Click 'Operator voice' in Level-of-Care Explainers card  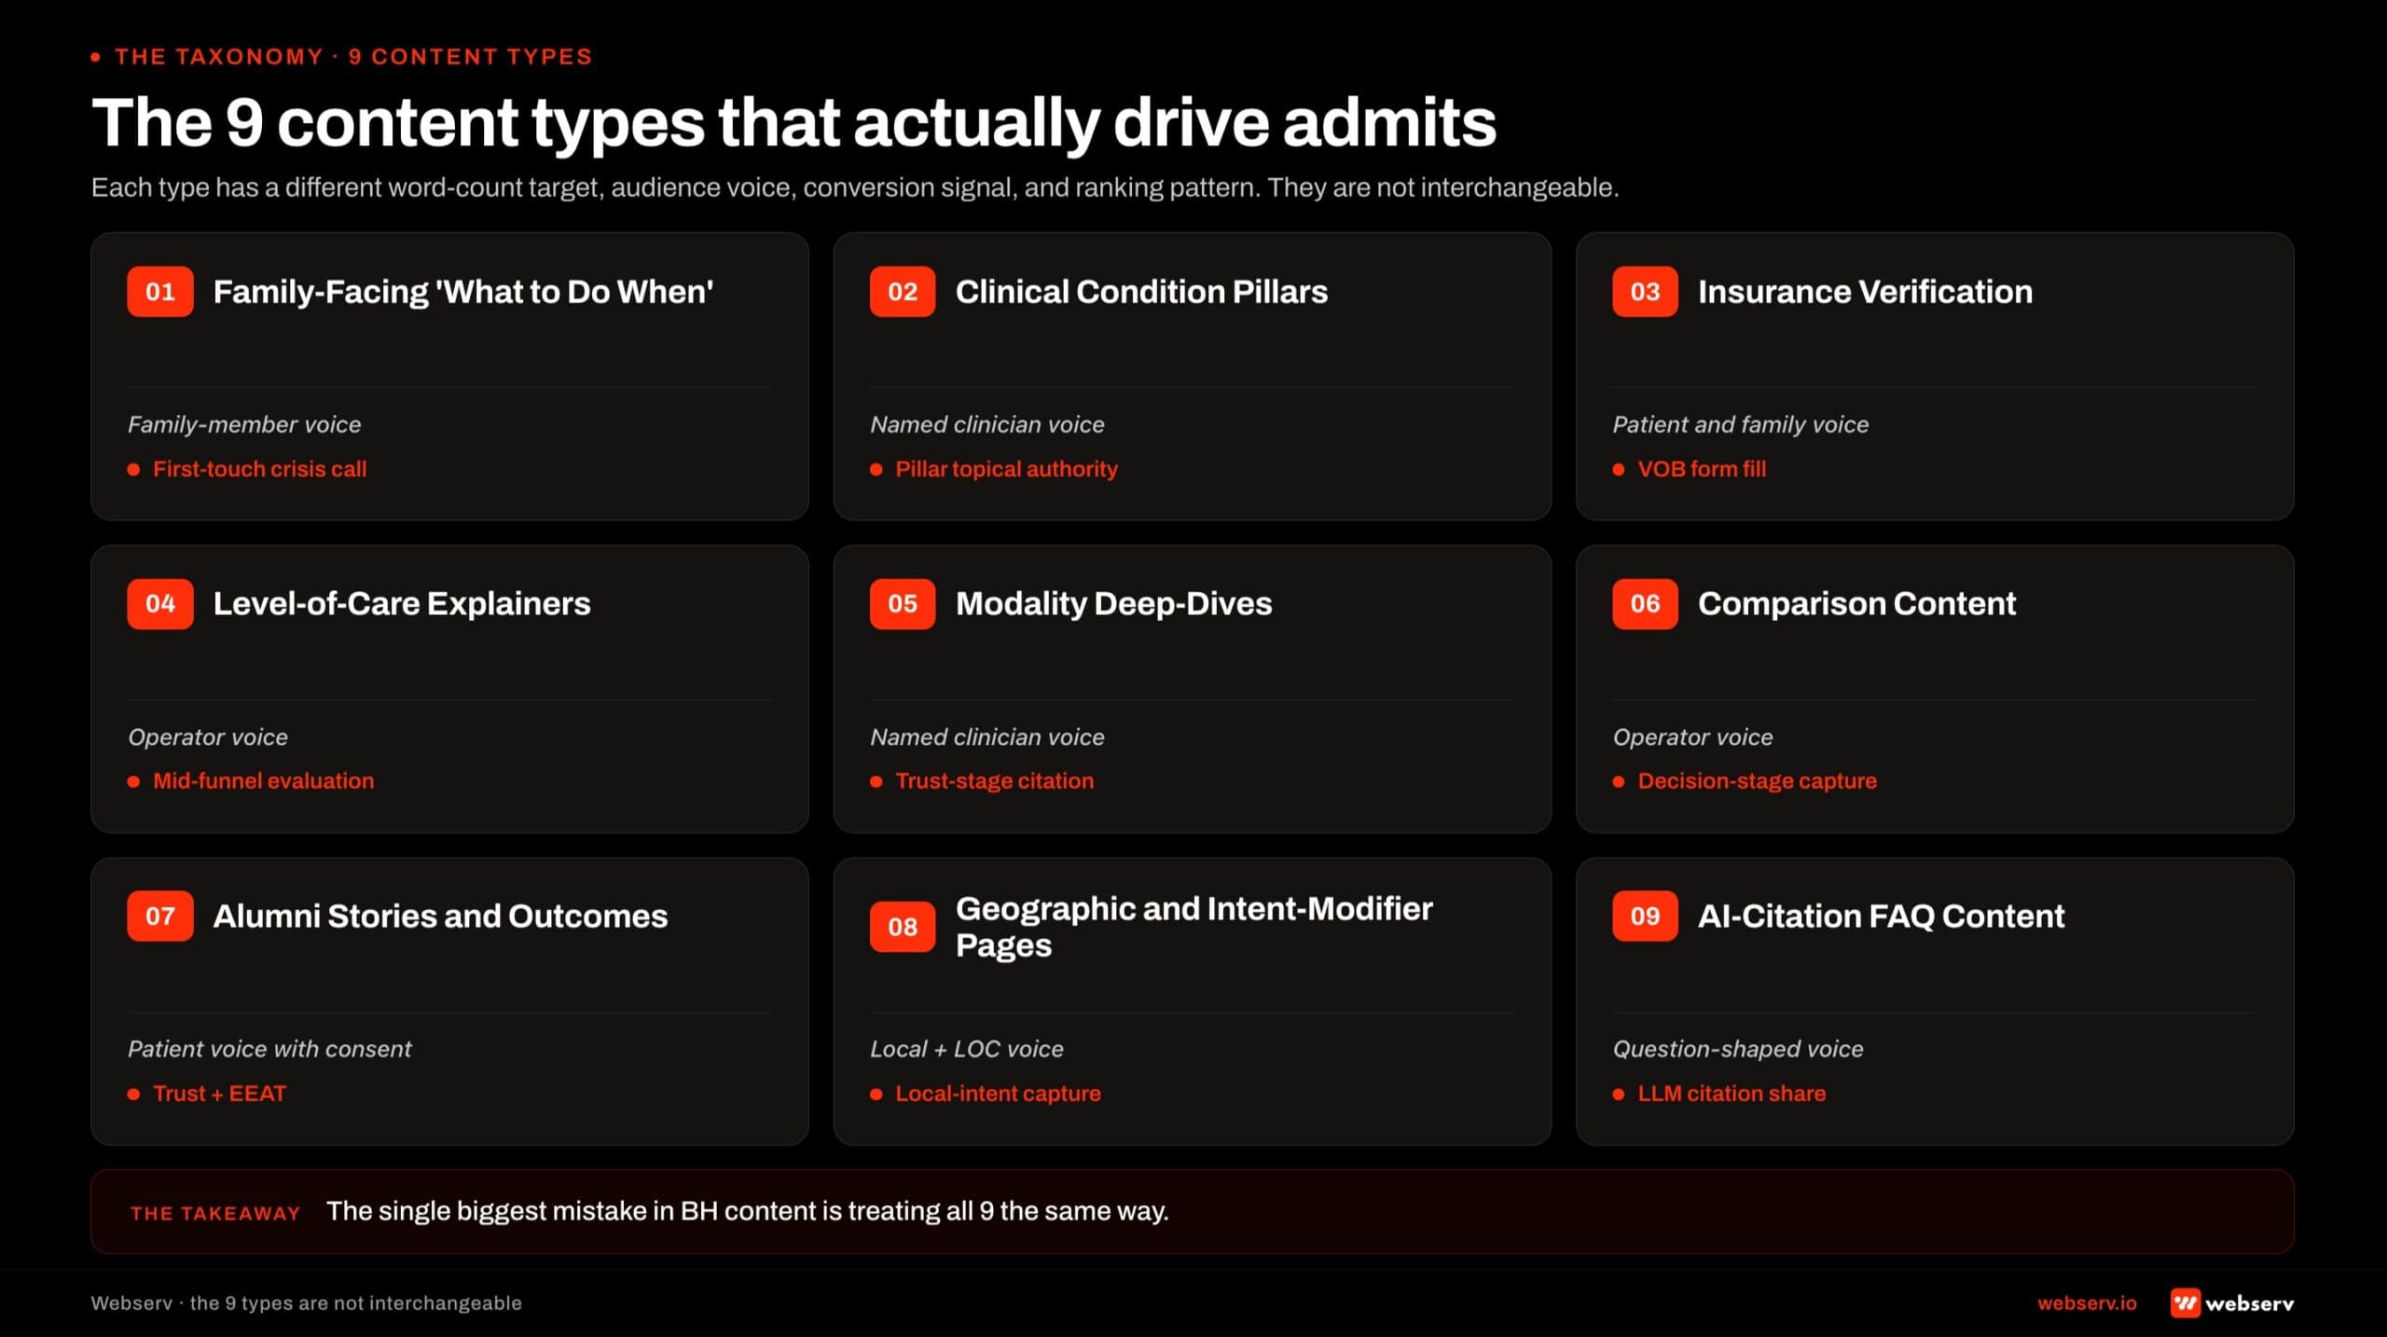208,737
